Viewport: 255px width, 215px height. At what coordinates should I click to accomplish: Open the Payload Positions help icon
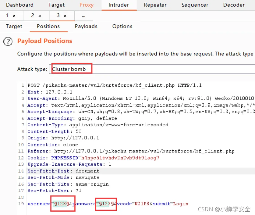pos(8,41)
